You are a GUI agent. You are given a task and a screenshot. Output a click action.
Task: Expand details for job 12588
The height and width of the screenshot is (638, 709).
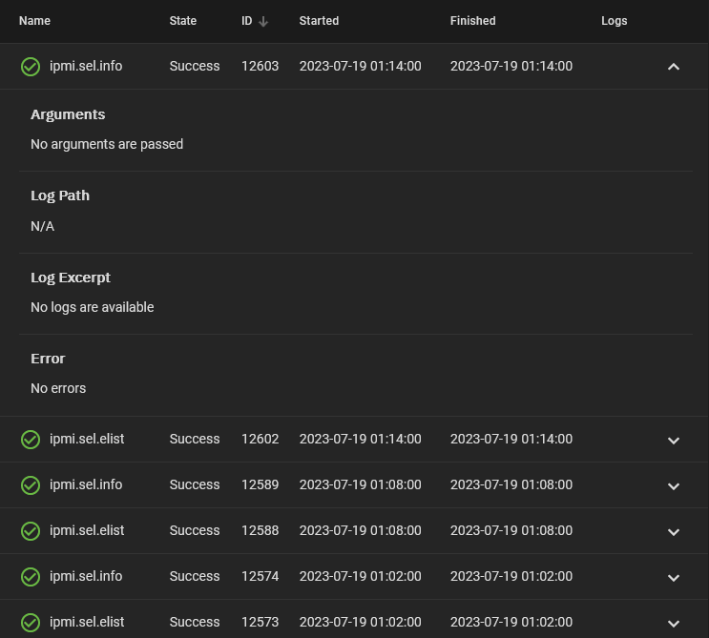pos(674,532)
